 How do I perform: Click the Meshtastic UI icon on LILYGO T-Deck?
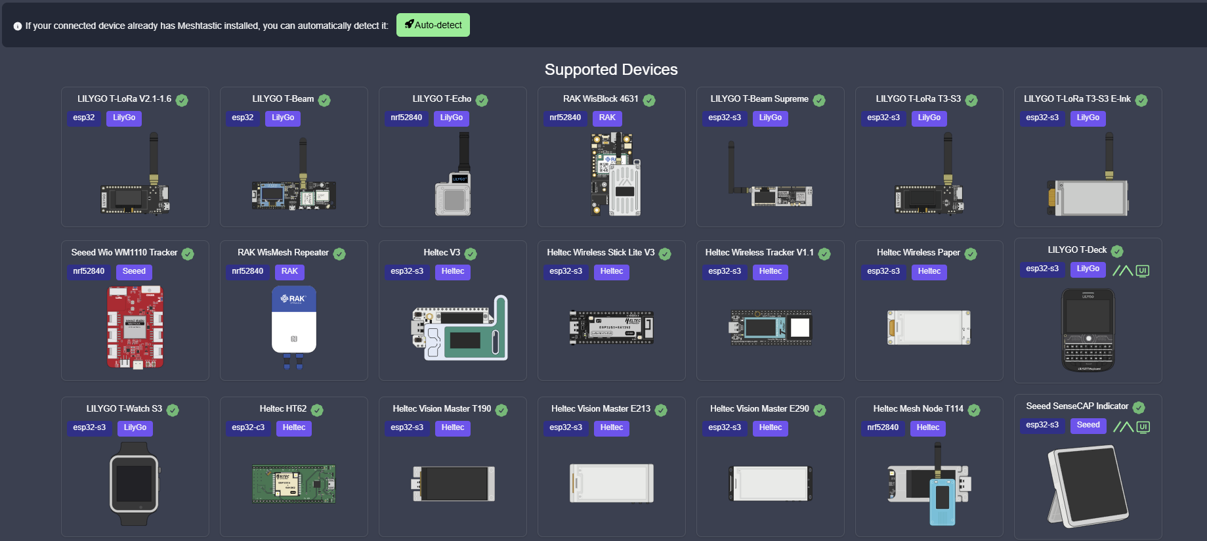pos(1131,270)
